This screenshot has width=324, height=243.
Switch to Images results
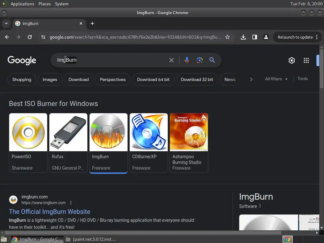coord(50,79)
